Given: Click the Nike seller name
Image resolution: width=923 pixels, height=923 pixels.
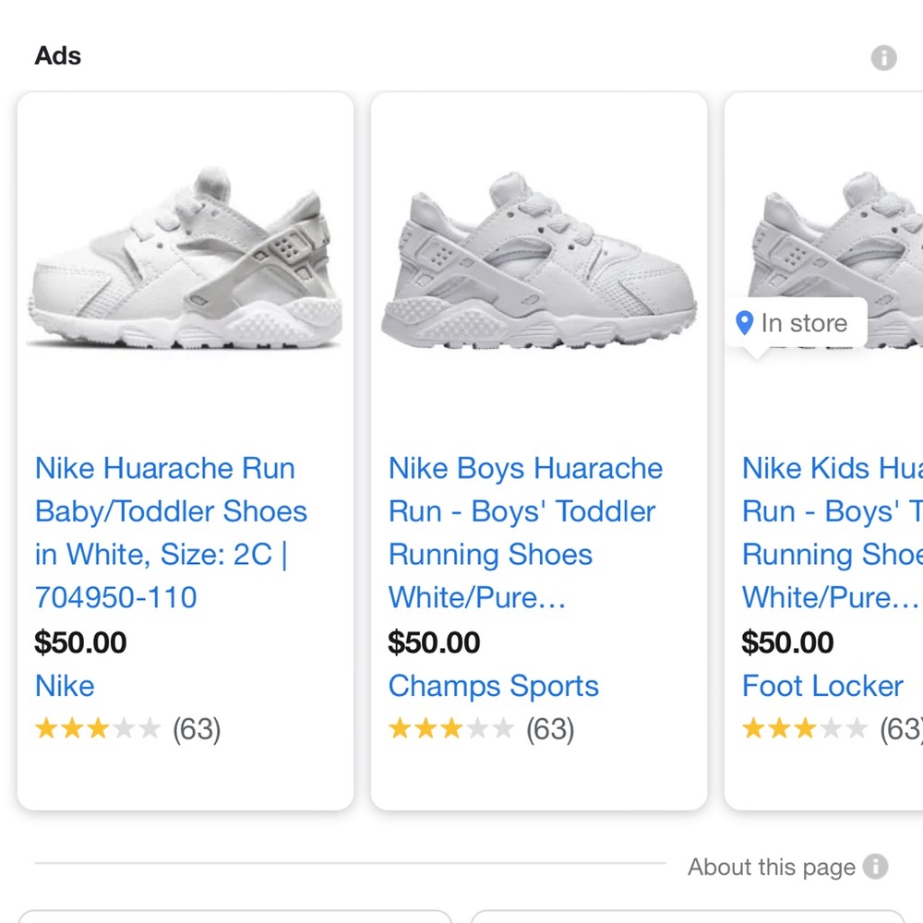Looking at the screenshot, I should pyautogui.click(x=65, y=686).
